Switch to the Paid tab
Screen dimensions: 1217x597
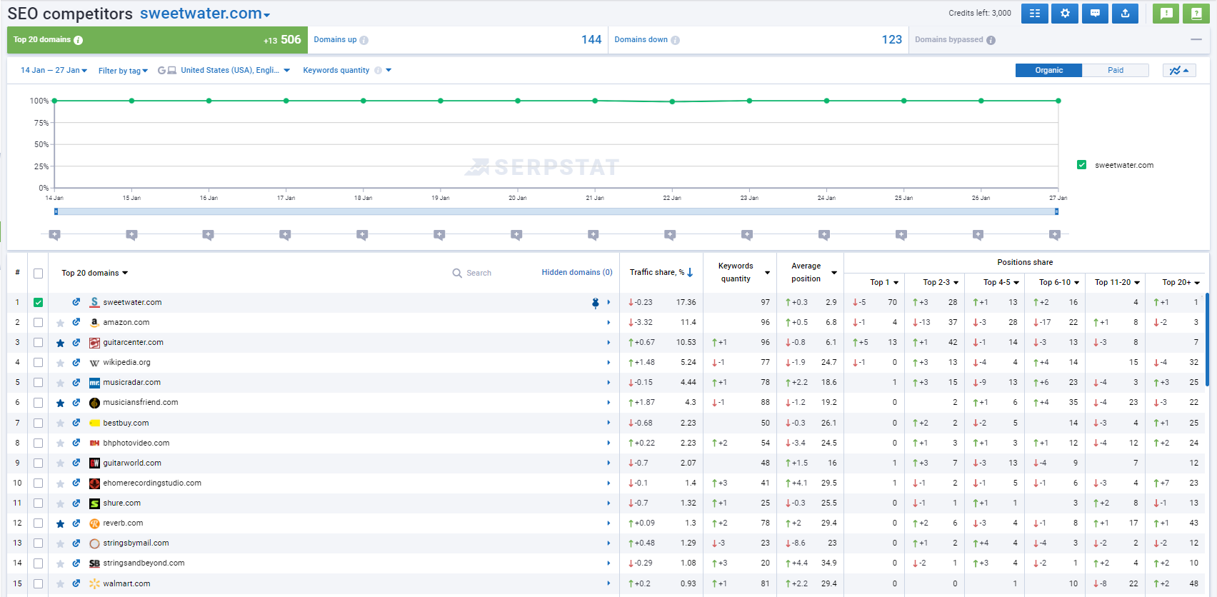click(1116, 70)
